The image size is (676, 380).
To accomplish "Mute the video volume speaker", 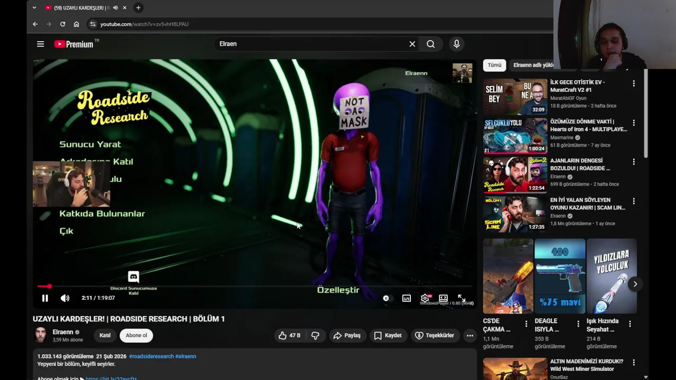I will 65,298.
